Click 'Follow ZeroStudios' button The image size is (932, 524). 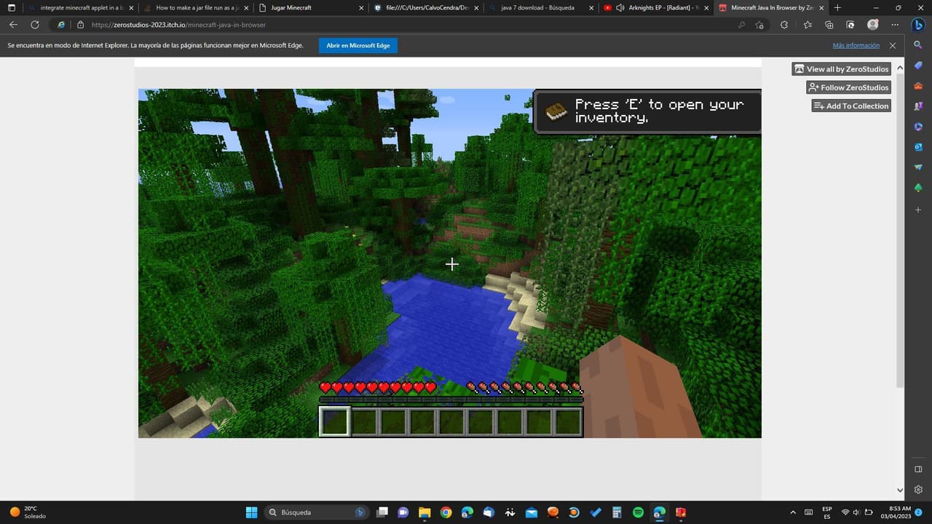pos(848,87)
